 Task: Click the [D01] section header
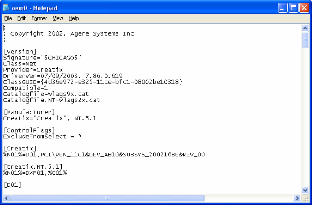(x=12, y=185)
